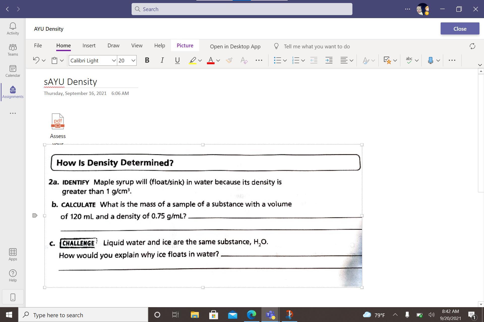Toggle numbered list formatting
The height and width of the screenshot is (322, 484).
click(x=295, y=60)
